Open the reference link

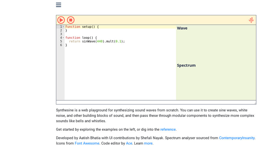(168, 129)
